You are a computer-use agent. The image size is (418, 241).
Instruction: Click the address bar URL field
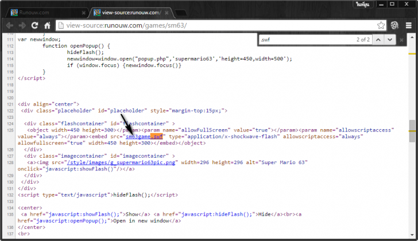(x=220, y=25)
